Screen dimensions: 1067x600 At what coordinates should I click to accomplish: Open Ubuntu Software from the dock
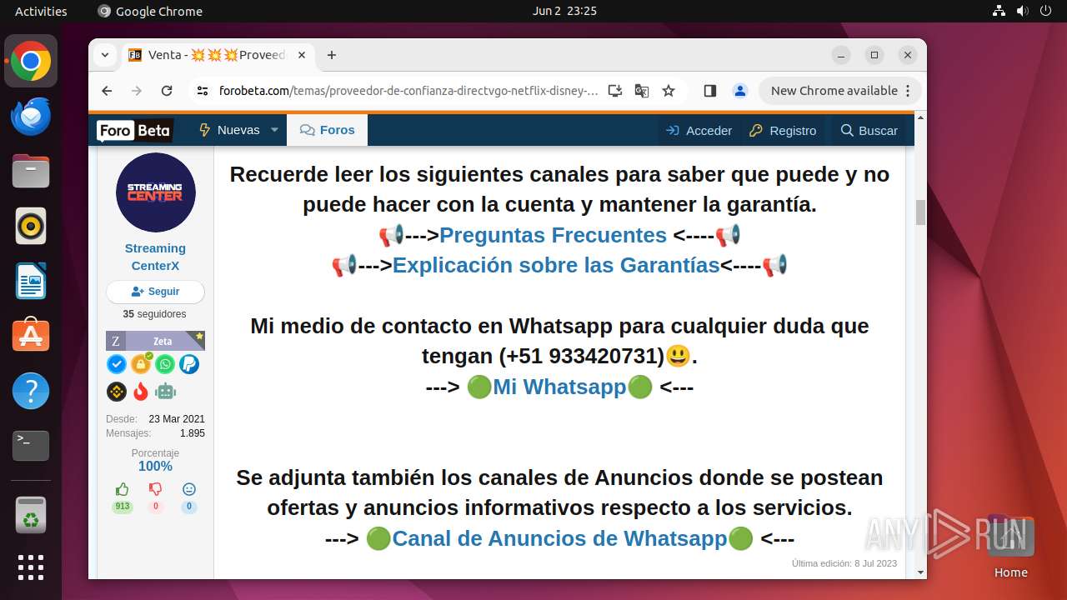[x=31, y=336]
